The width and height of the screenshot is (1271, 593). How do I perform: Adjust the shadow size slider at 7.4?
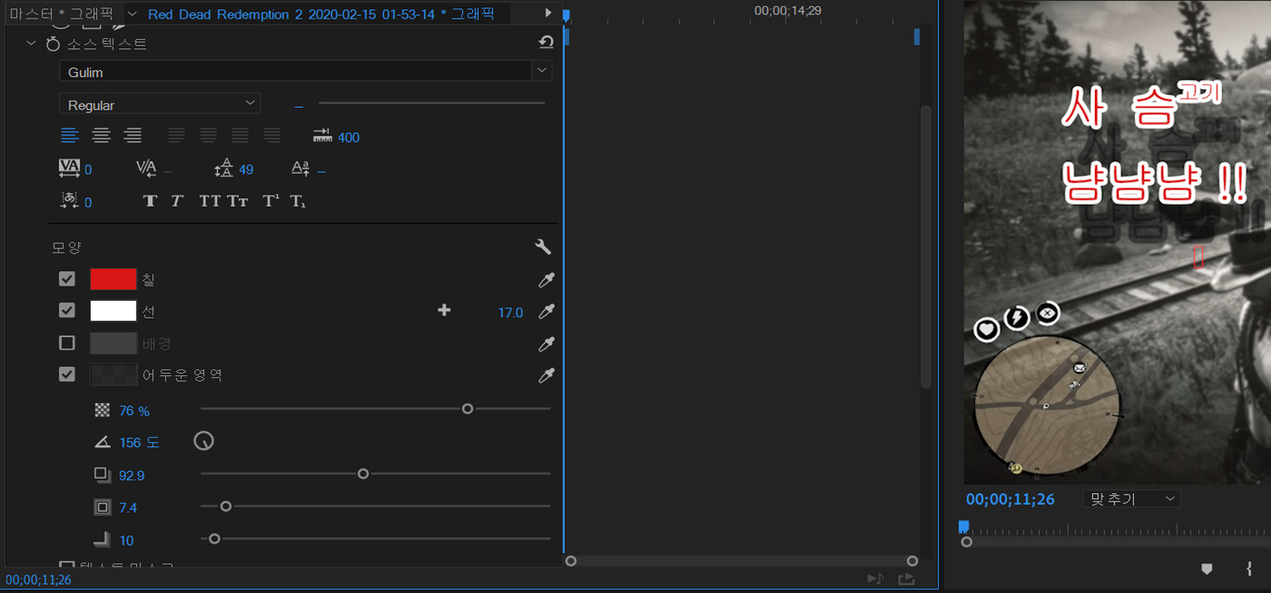225,507
